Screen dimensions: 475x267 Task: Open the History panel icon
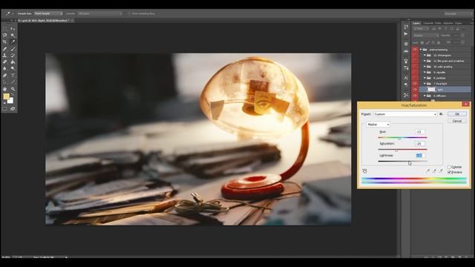[406, 27]
